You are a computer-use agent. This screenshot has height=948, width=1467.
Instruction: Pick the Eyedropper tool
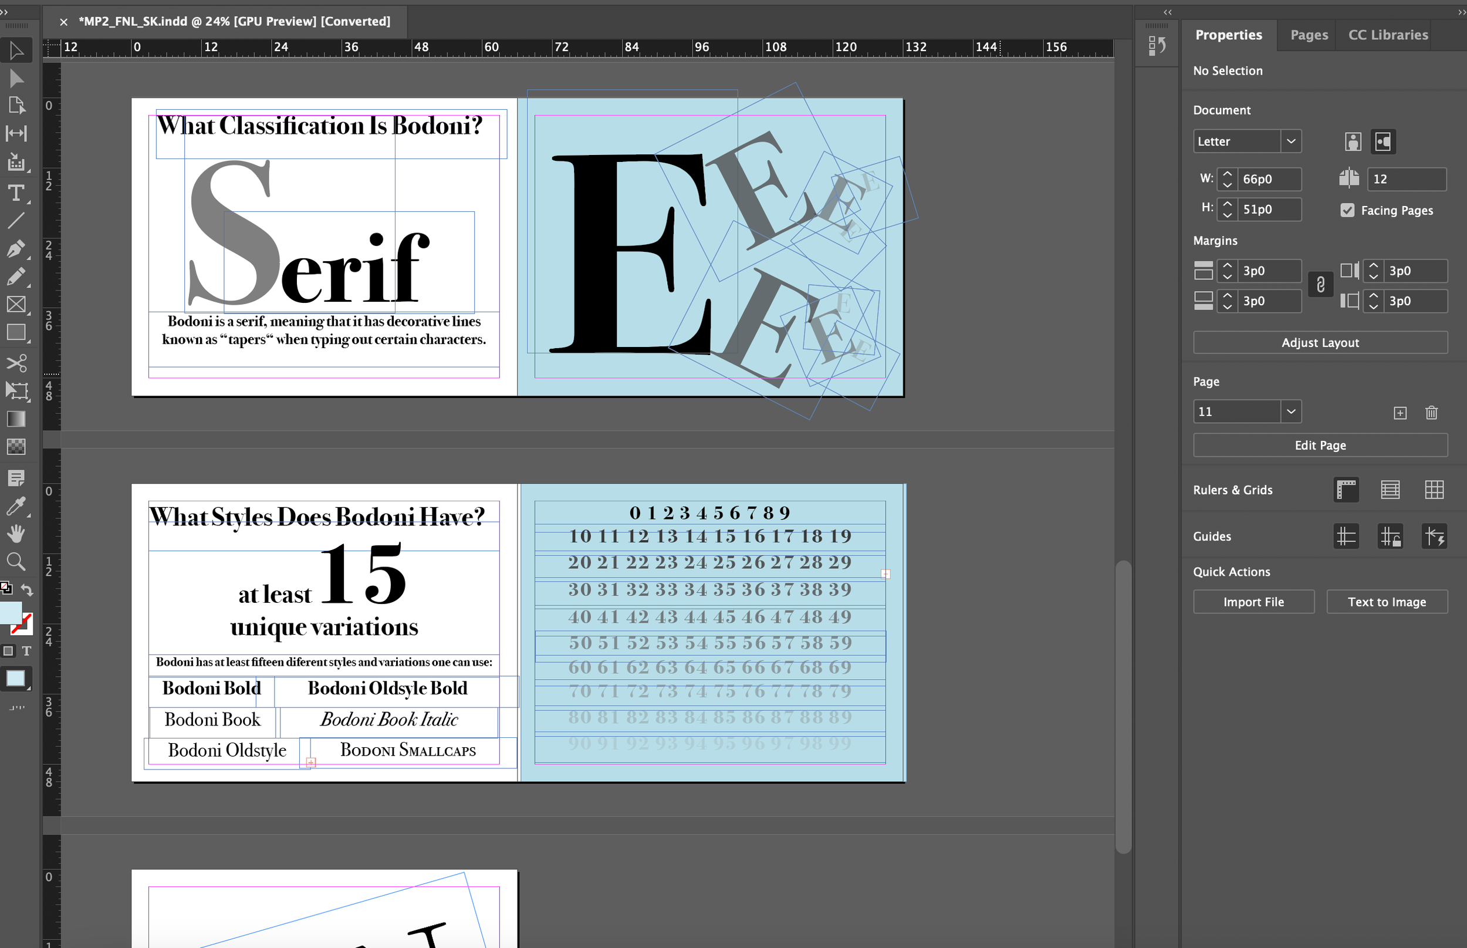pyautogui.click(x=16, y=506)
